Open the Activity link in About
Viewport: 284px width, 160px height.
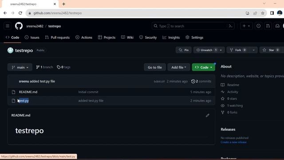coord(229,92)
